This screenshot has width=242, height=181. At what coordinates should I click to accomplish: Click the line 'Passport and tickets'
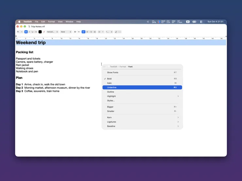[x=28, y=59]
